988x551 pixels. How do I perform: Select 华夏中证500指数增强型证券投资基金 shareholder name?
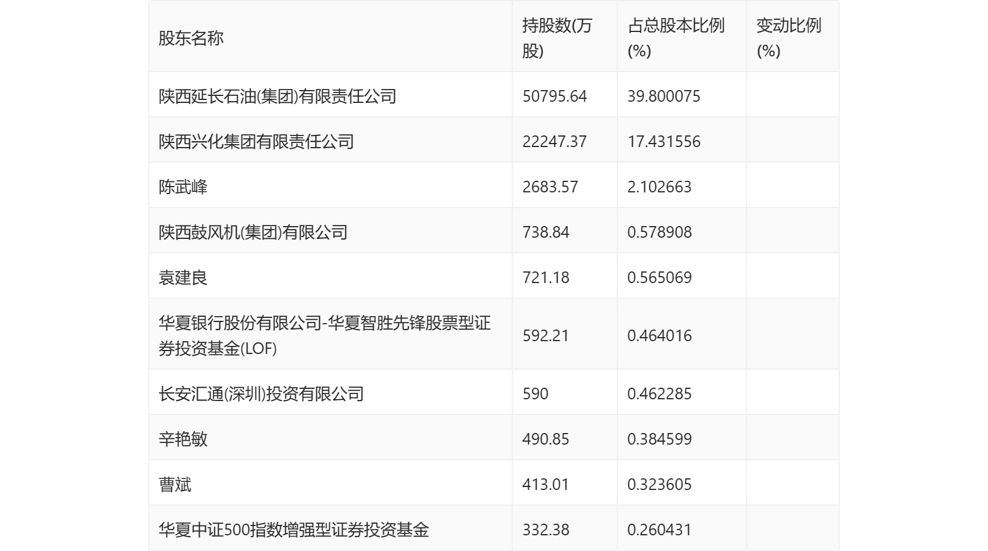click(x=293, y=529)
